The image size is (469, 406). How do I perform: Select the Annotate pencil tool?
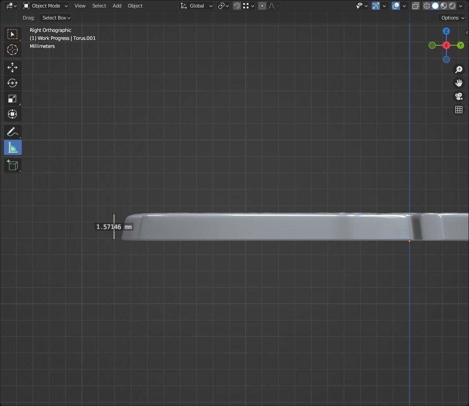(x=12, y=132)
